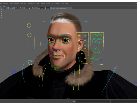Click the exposure value field 0.00
Viewport: 137px width, 103px height.
pyautogui.click(x=42, y=8)
